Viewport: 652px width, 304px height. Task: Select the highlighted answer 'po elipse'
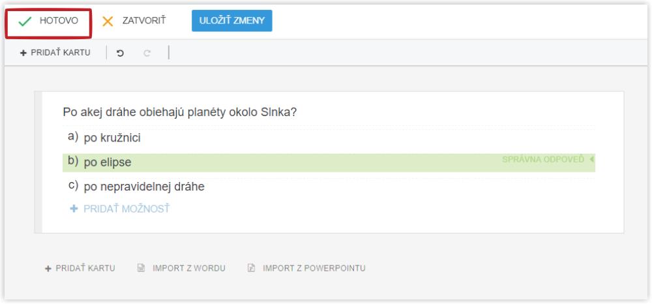tap(108, 162)
